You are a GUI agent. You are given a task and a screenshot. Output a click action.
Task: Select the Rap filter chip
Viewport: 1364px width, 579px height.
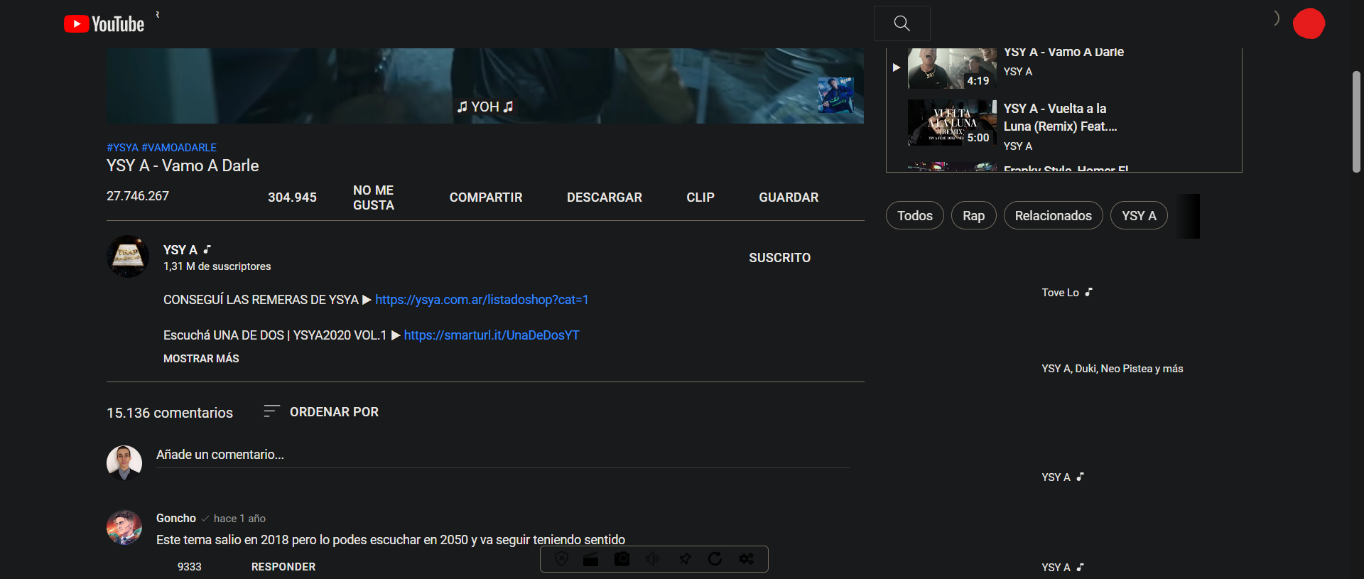pos(973,215)
